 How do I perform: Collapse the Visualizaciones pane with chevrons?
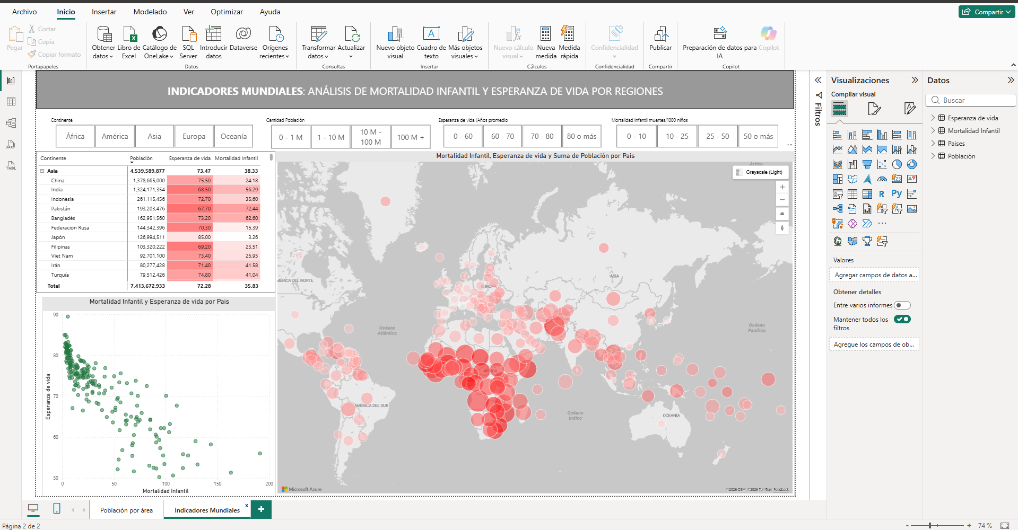coord(915,80)
